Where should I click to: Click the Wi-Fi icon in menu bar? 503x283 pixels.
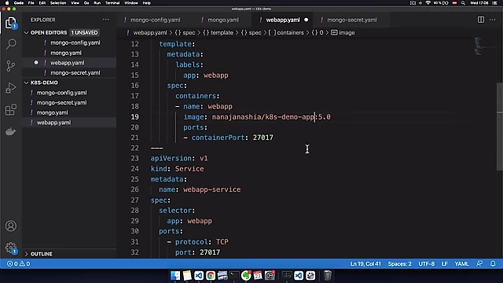(428, 3)
